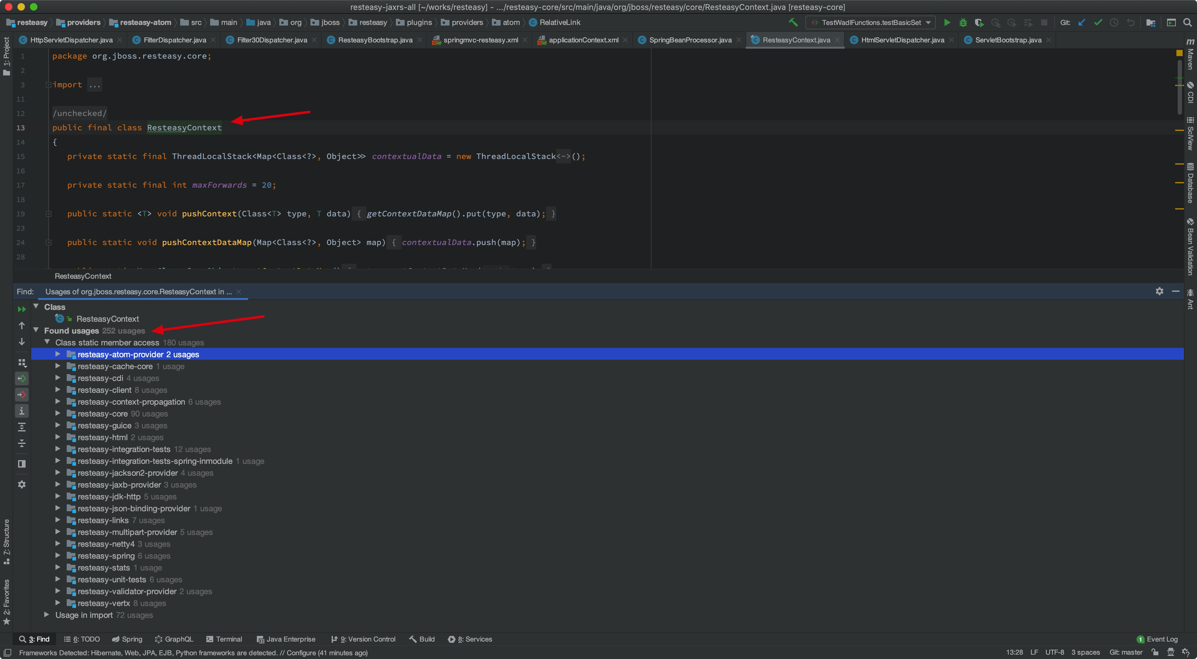Toggle show read access usages filter
This screenshot has height=659, width=1197.
[x=22, y=378]
